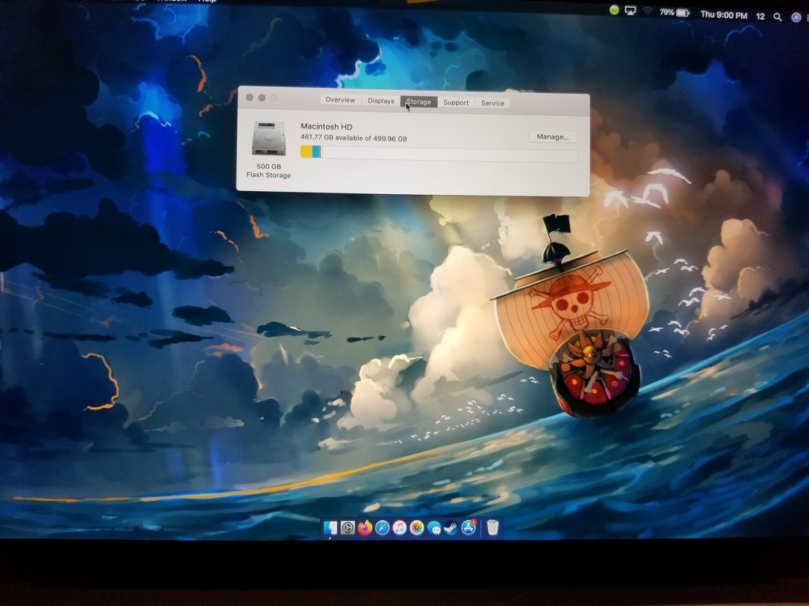Viewport: 809px width, 606px height.
Task: Open Messages from the Dock
Action: [434, 528]
